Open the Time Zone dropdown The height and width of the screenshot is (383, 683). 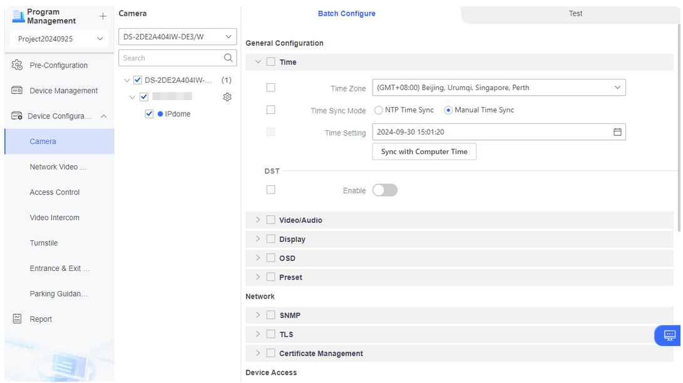click(x=498, y=88)
